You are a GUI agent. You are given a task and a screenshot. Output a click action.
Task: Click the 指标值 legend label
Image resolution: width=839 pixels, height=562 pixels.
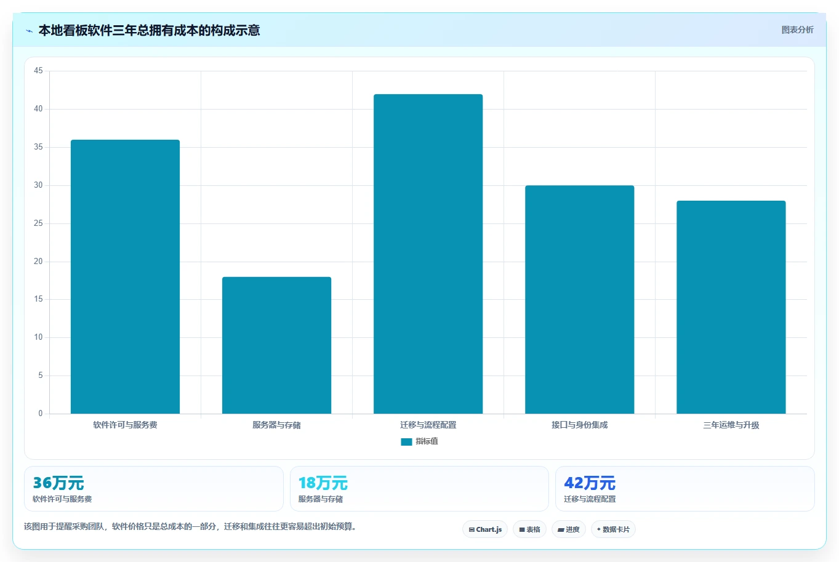click(x=427, y=441)
